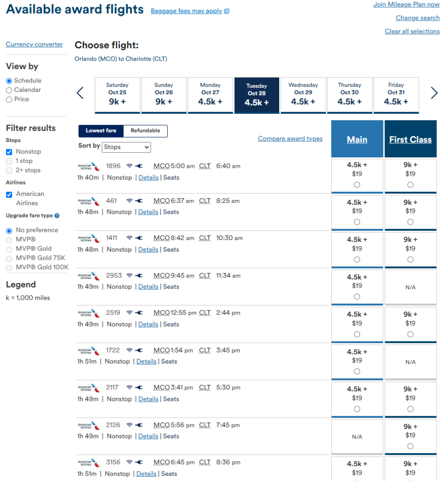The image size is (446, 481).
Task: Click the external link icon beside Baggage fees
Action: point(227,11)
